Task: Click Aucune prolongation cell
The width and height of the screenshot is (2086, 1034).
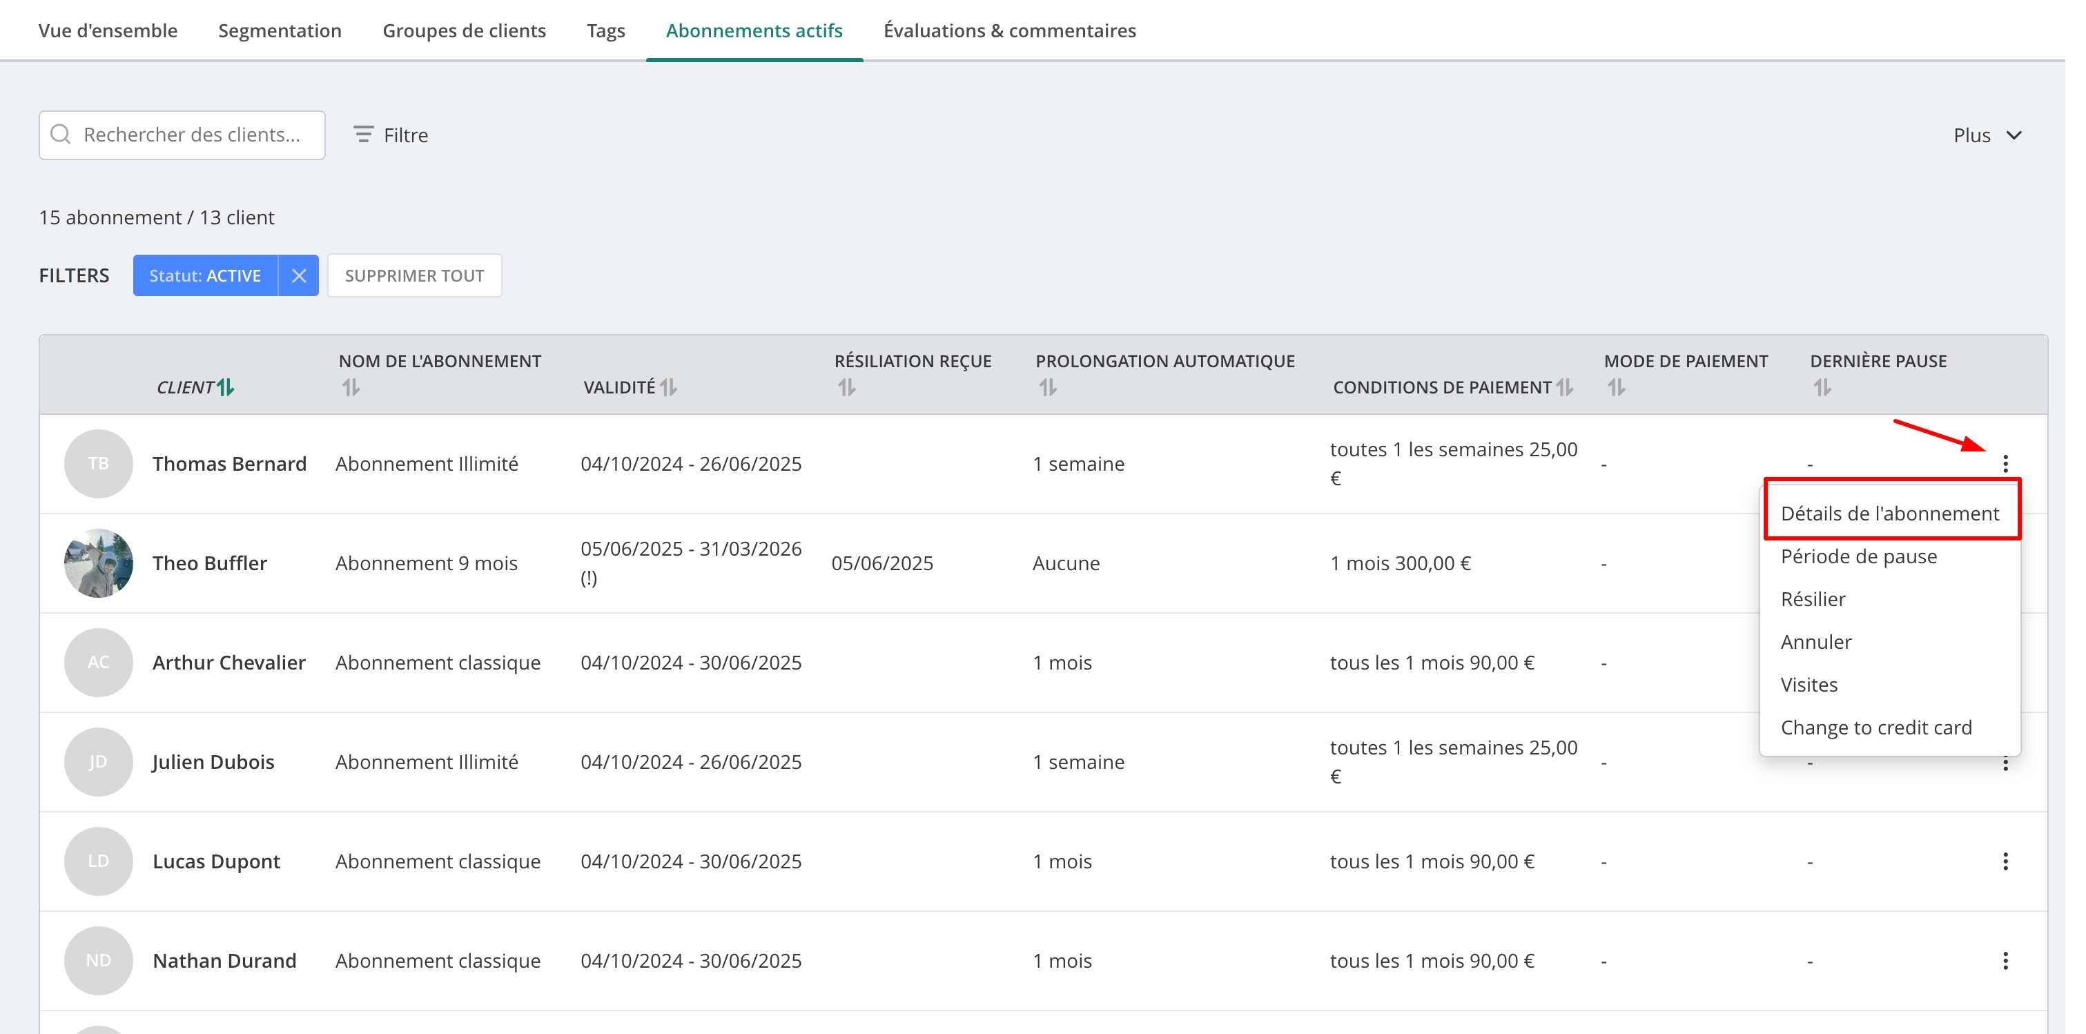Action: click(x=1066, y=563)
